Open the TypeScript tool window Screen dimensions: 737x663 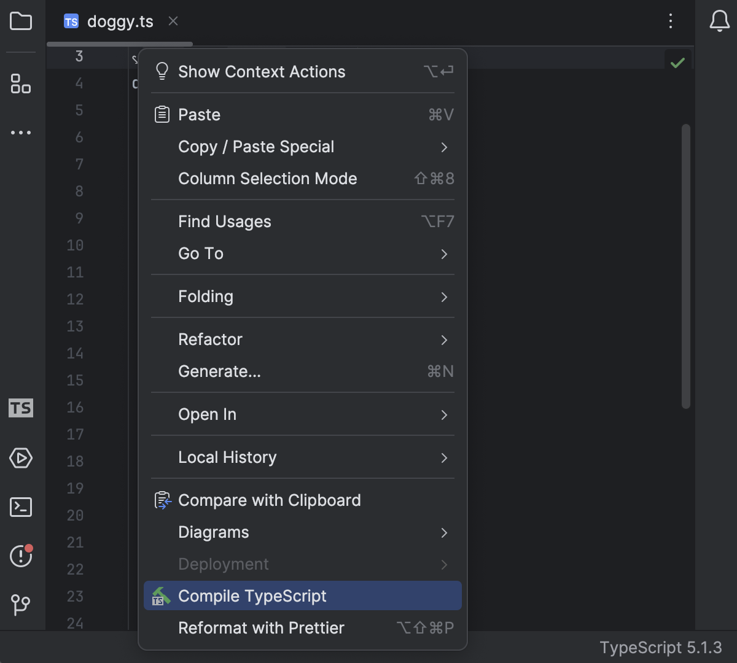(x=21, y=408)
